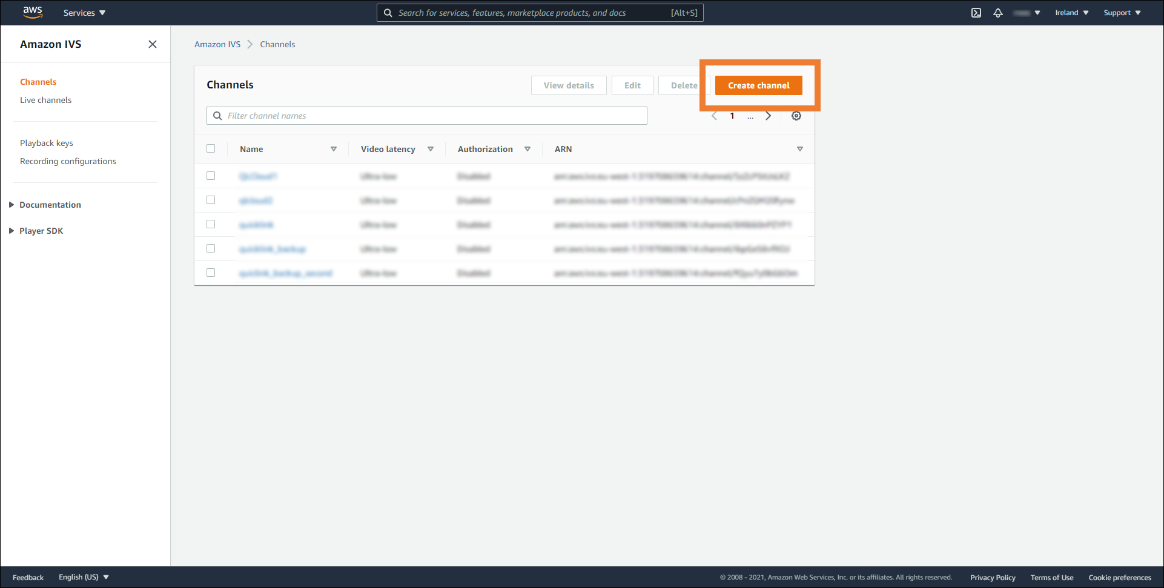Focus the AWS services search box
The height and width of the screenshot is (588, 1164).
pos(540,13)
